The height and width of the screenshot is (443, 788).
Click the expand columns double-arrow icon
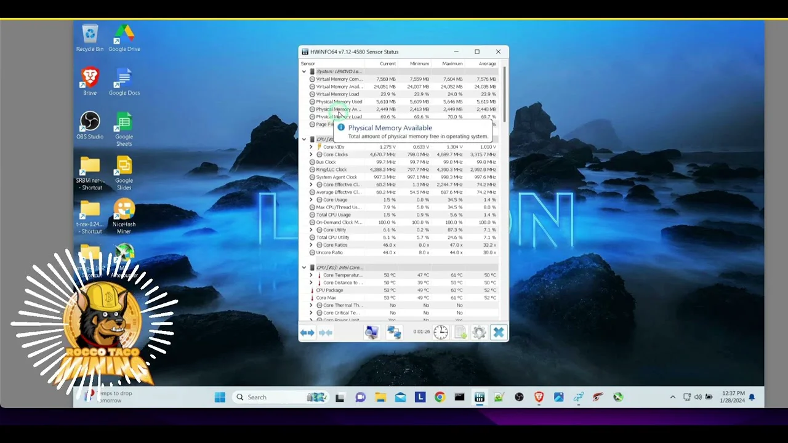pyautogui.click(x=307, y=333)
